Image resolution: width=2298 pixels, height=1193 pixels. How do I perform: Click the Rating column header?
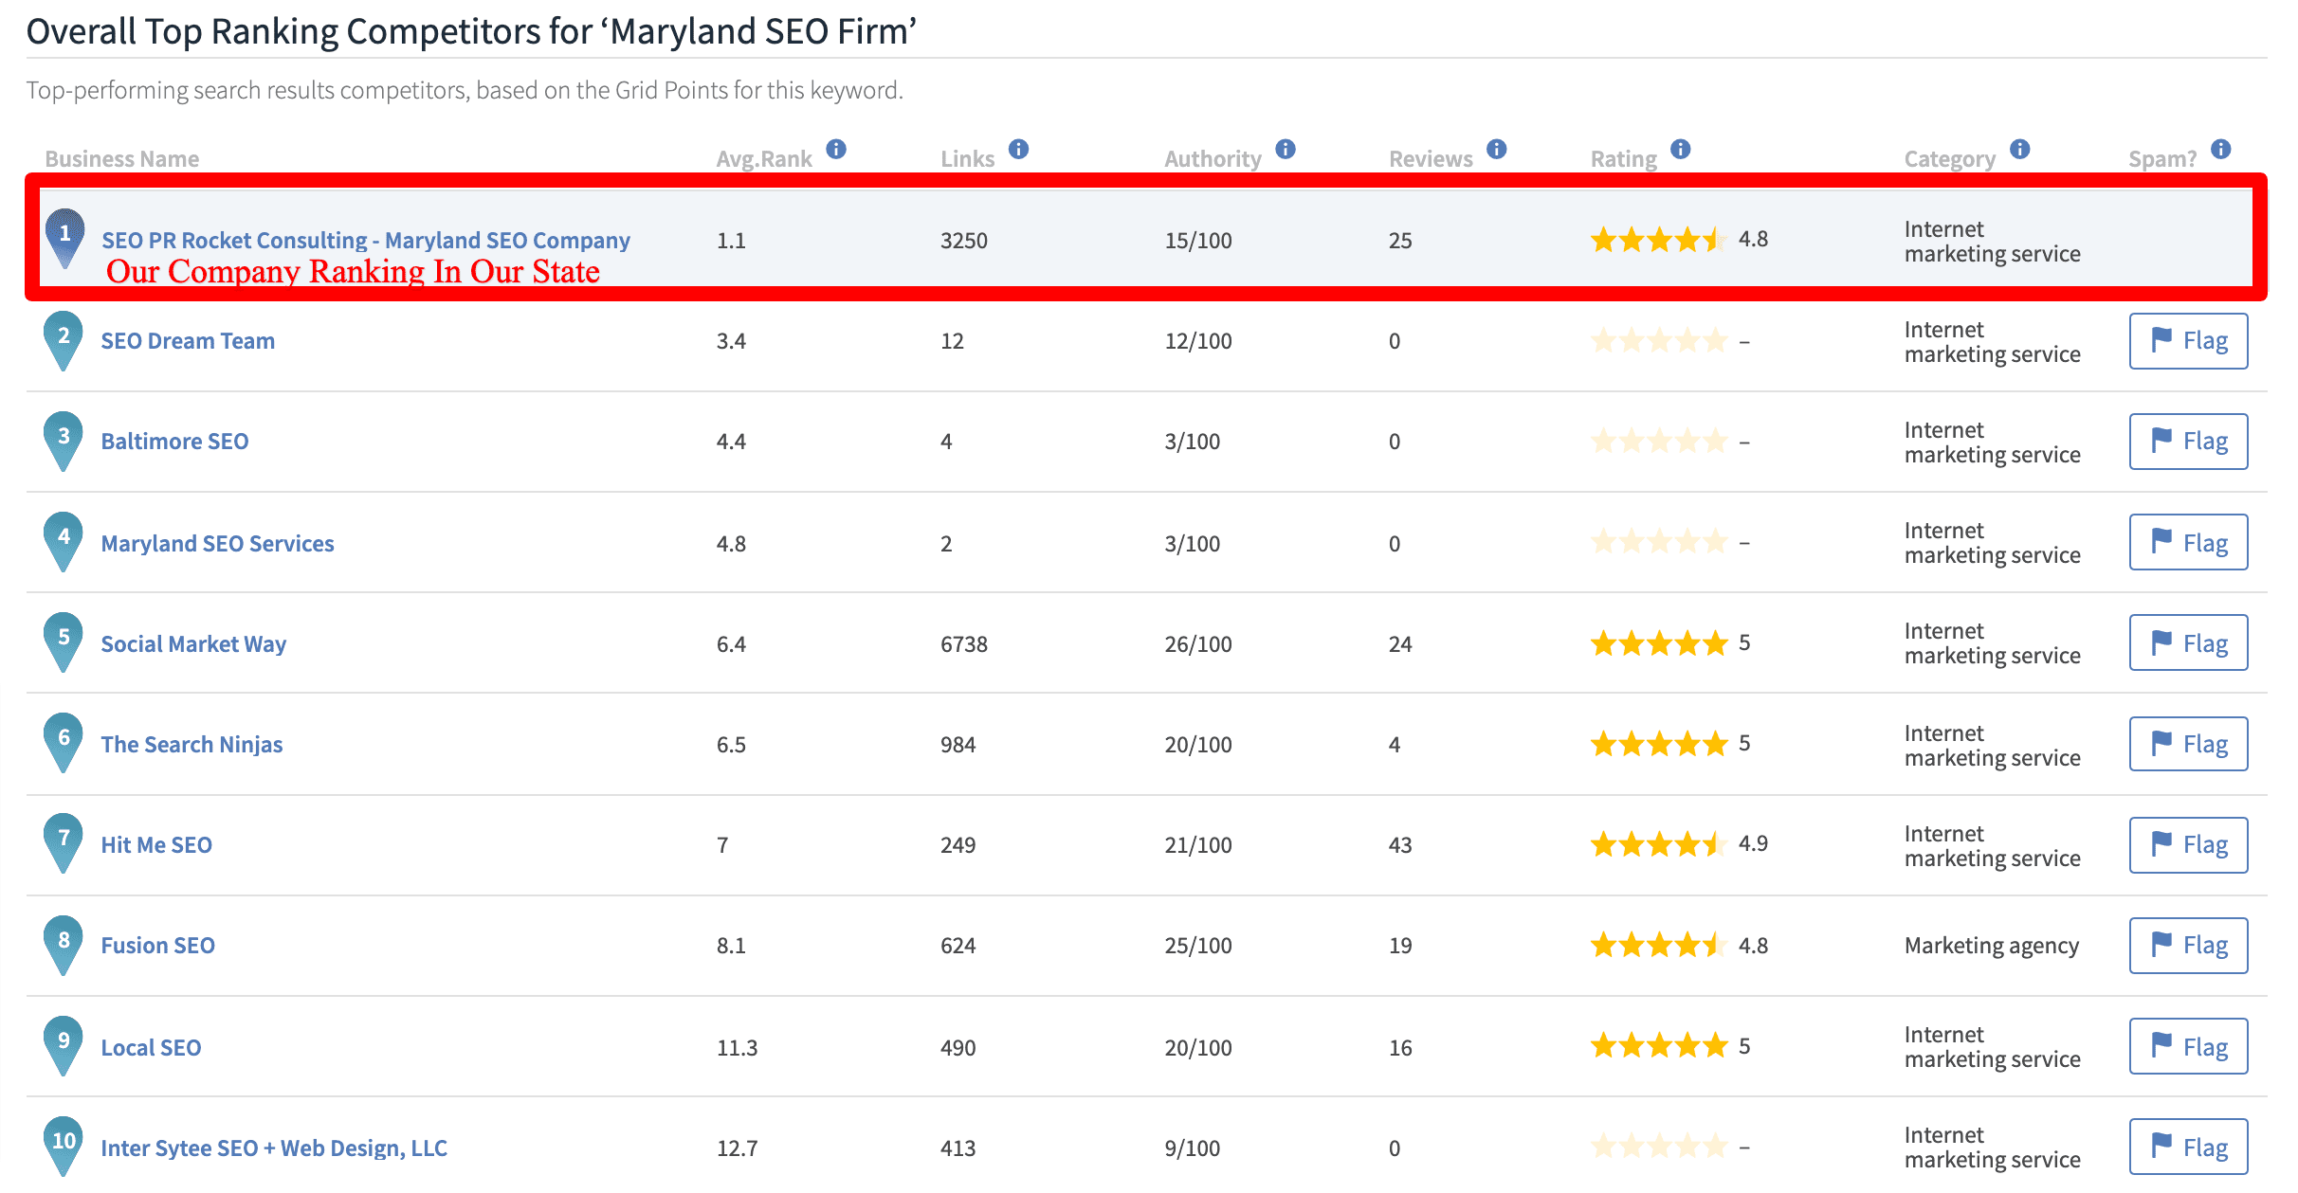tap(1624, 159)
